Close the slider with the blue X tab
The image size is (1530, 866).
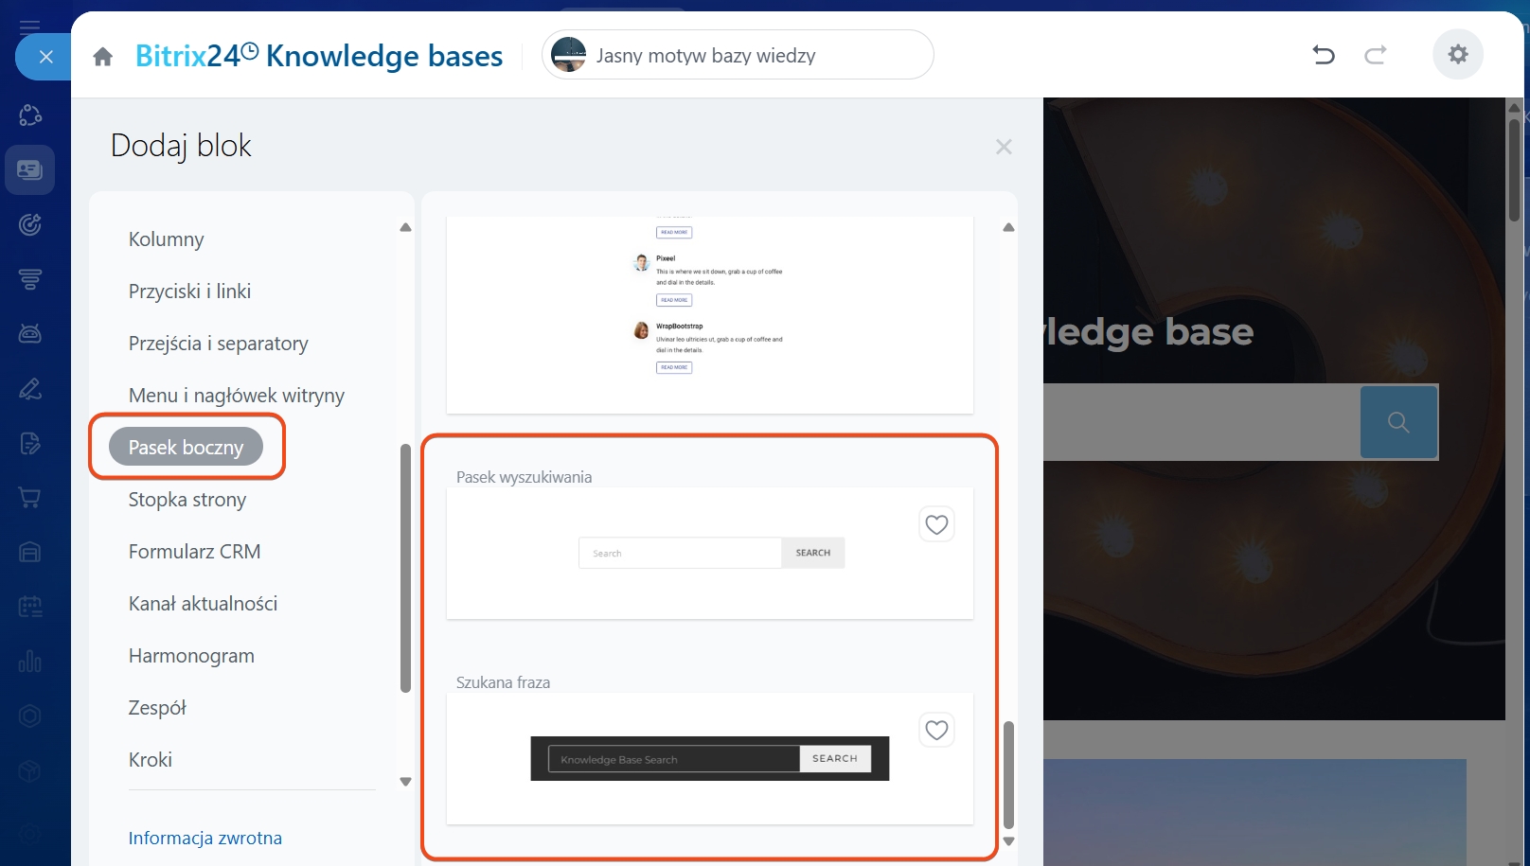click(44, 57)
